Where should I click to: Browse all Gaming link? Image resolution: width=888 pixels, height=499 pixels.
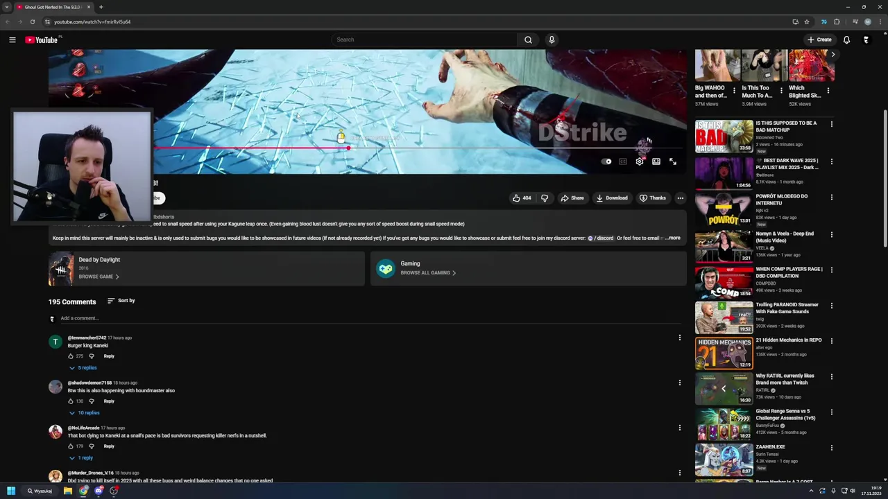428,273
